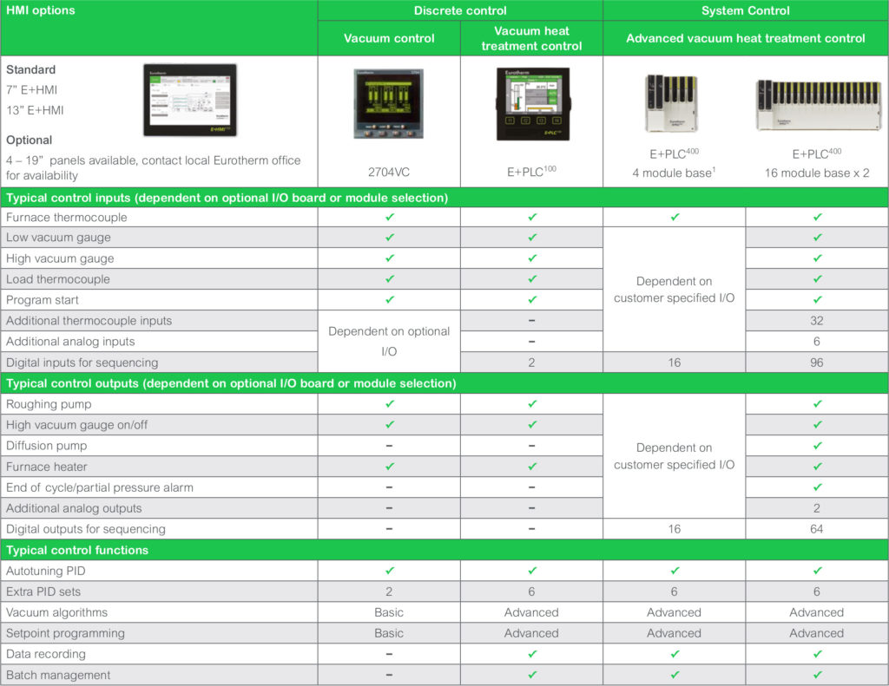Click the 'E+PLC100' model label
The image size is (889, 686).
532,171
